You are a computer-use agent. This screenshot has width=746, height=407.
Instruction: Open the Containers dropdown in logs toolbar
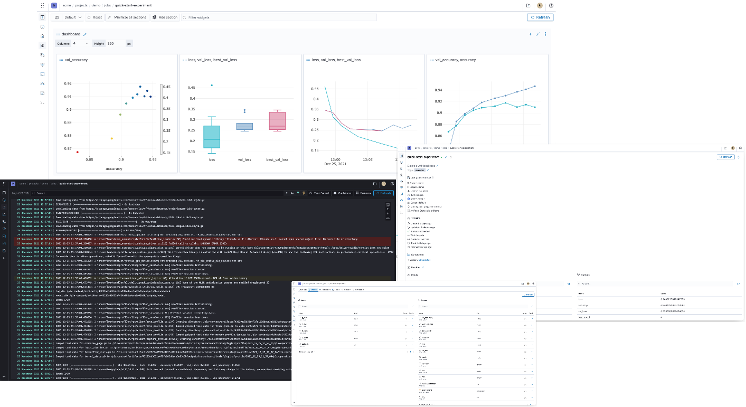[342, 193]
